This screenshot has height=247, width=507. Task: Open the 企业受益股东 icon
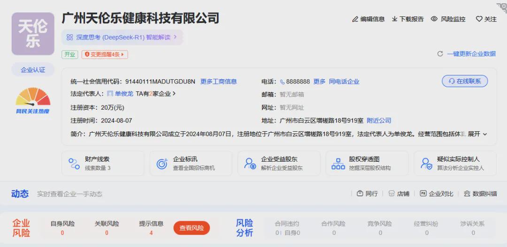tap(250, 164)
